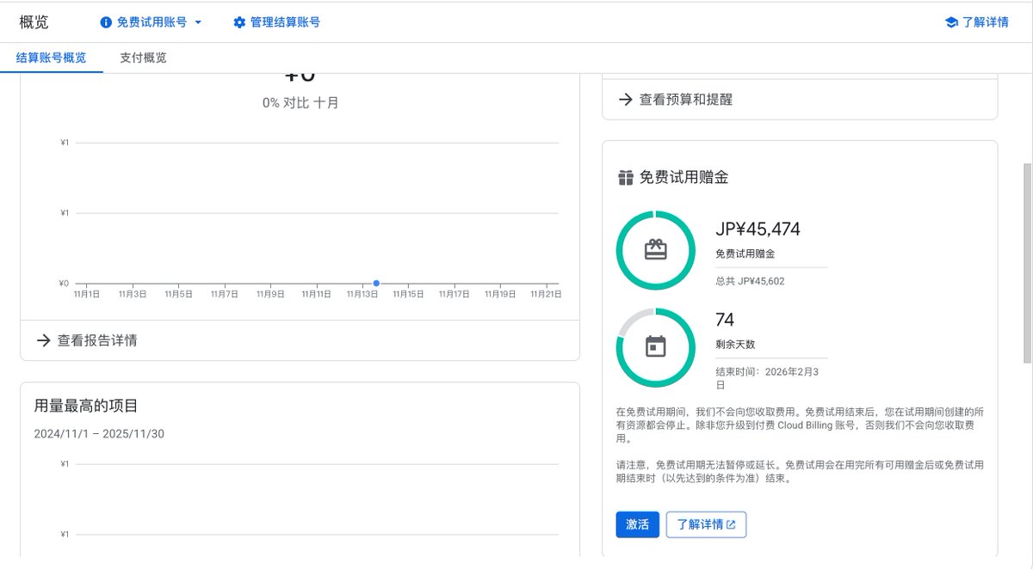Click the outlined 了解详情 button

coord(706,524)
